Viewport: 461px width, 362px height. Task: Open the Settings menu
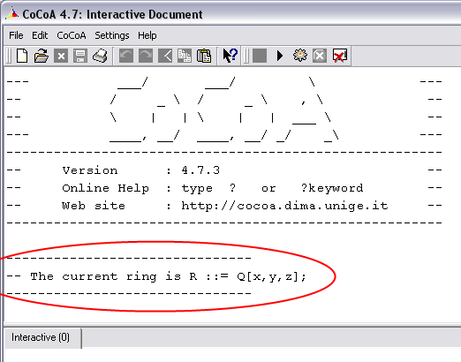112,35
